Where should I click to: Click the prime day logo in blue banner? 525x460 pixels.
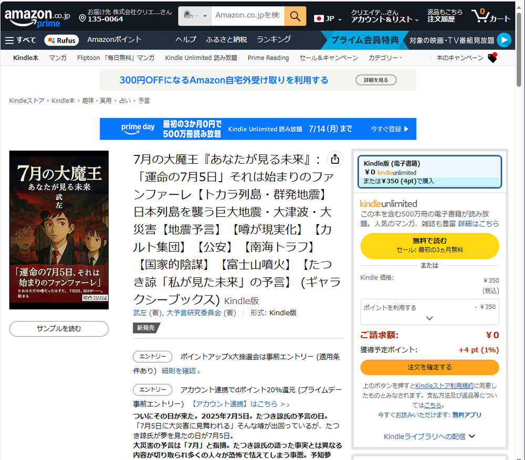tap(138, 129)
